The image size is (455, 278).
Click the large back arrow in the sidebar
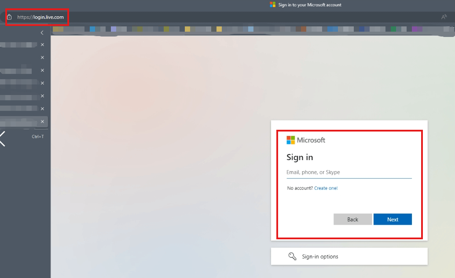(4, 138)
